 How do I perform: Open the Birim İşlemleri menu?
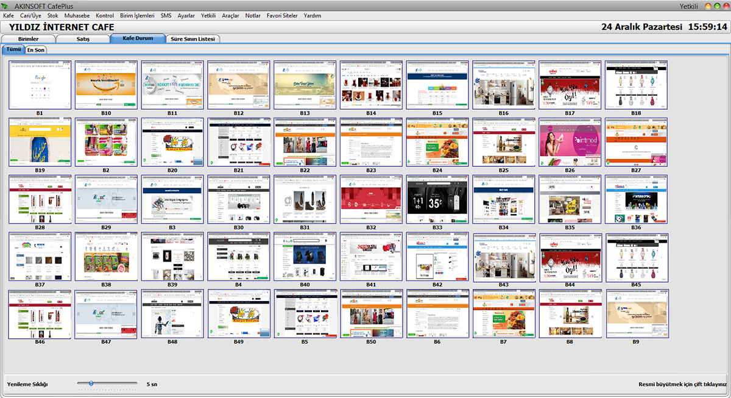click(137, 16)
